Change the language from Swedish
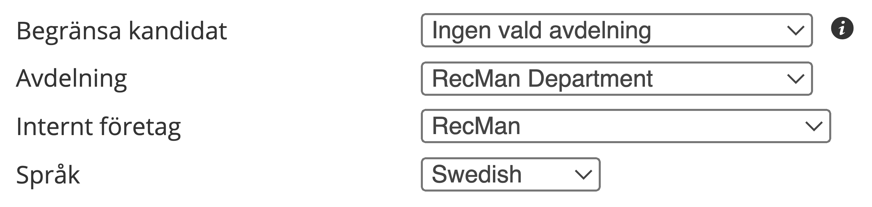 pyautogui.click(x=510, y=175)
